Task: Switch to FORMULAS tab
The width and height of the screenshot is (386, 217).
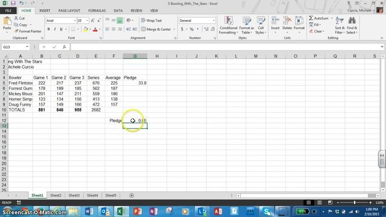Action: point(97,11)
